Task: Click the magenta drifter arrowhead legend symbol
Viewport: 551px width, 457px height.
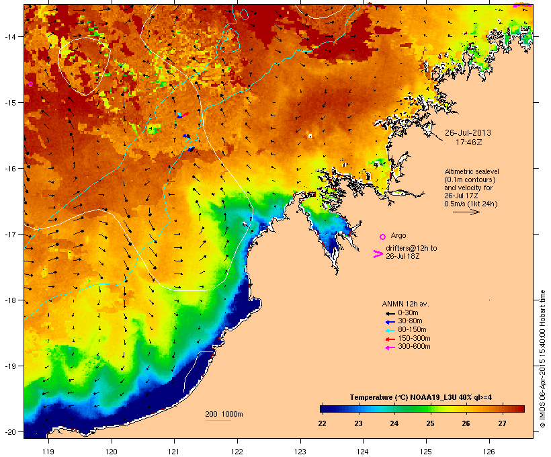Action: click(378, 254)
